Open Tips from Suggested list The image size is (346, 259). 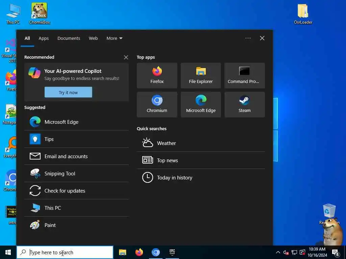(76, 139)
